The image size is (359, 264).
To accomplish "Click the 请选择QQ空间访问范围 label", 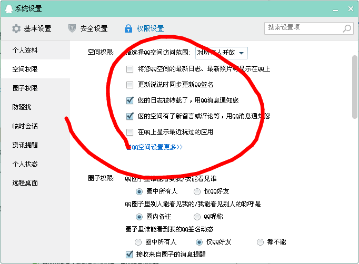I will coord(158,53).
